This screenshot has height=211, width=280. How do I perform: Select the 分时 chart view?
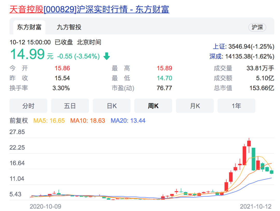pos(28,106)
